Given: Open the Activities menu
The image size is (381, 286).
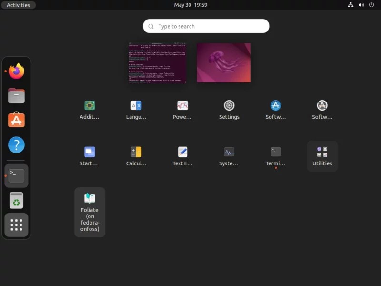Looking at the screenshot, I should (18, 5).
